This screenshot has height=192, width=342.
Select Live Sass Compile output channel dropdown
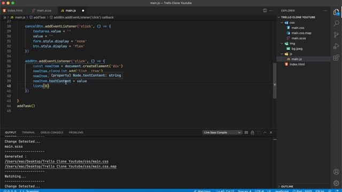click(x=222, y=132)
